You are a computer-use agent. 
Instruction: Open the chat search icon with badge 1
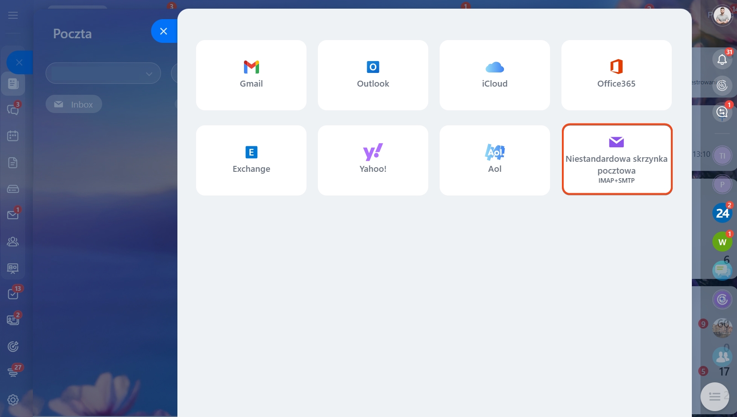(x=722, y=112)
